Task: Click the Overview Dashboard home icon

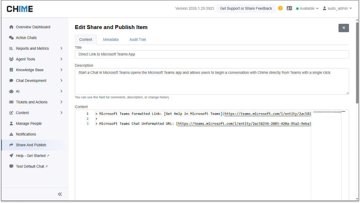Action: pos(11,27)
